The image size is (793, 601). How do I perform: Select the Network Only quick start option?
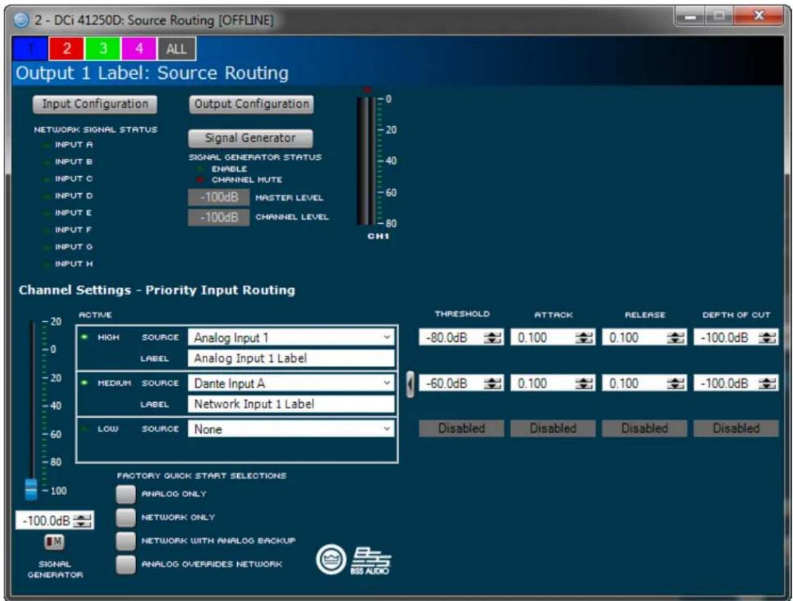(126, 517)
